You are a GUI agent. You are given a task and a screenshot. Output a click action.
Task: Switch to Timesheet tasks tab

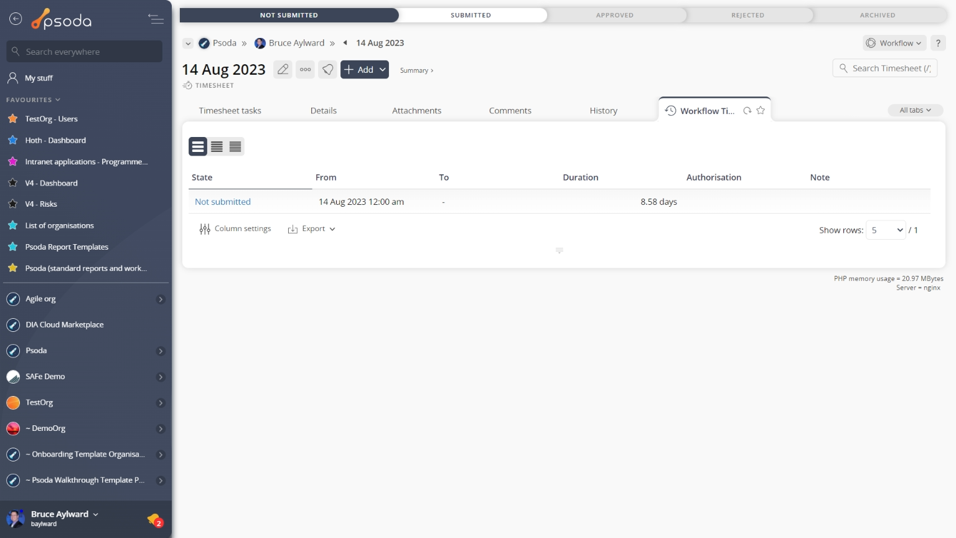[230, 111]
